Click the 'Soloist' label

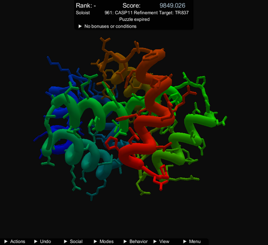pos(83,13)
